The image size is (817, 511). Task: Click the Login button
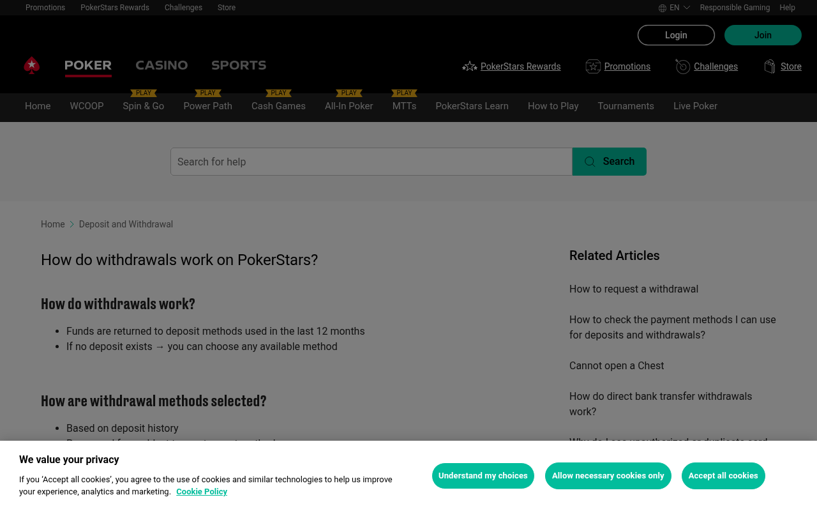(x=676, y=35)
